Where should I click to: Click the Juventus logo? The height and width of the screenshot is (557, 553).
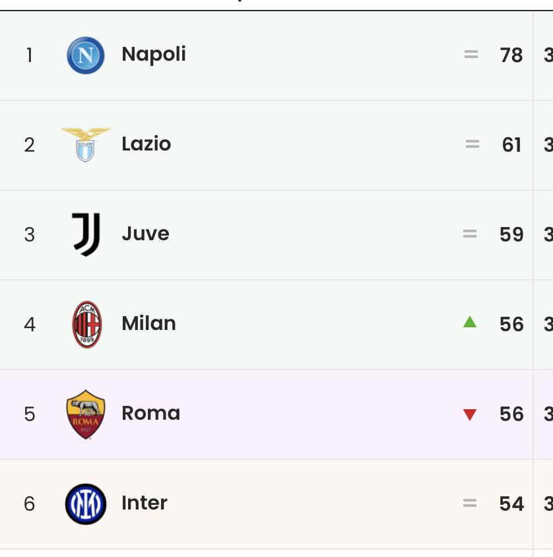coord(86,234)
